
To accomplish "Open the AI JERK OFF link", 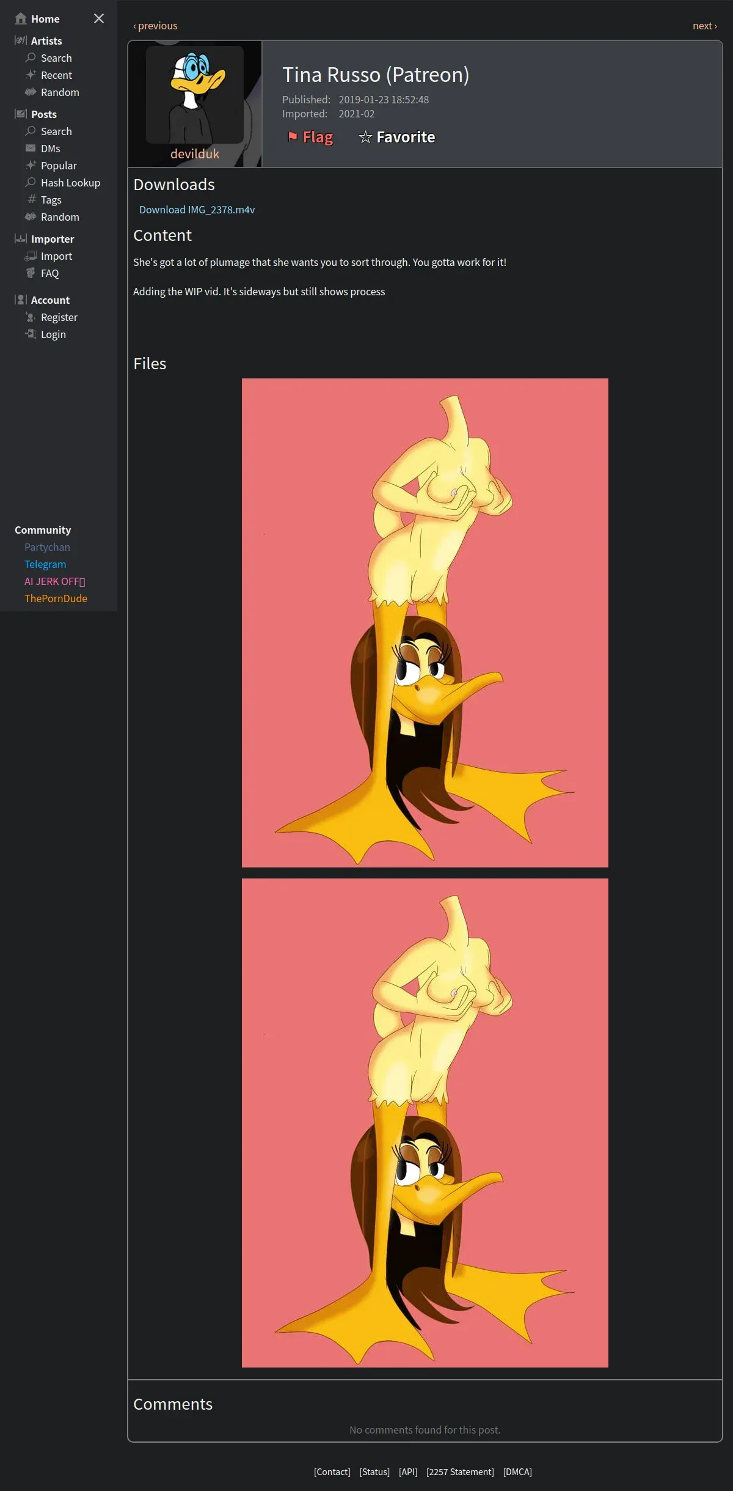I will click(x=55, y=581).
